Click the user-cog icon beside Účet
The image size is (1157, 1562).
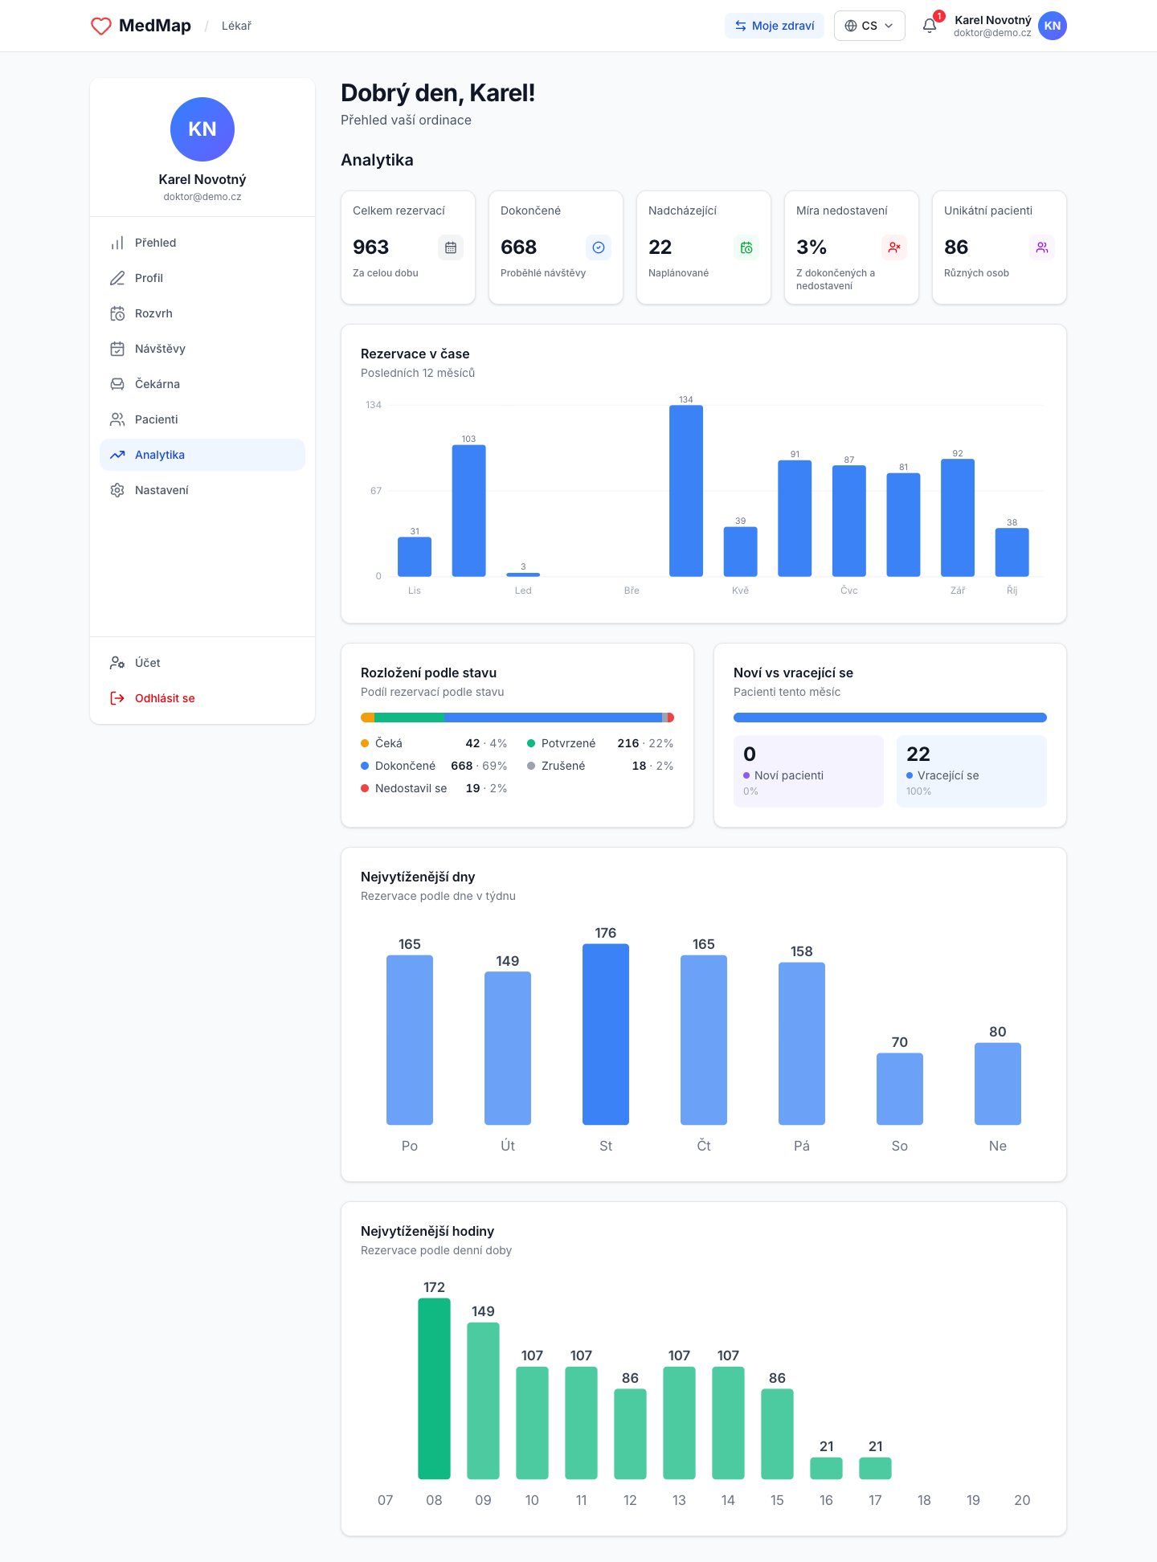tap(117, 663)
